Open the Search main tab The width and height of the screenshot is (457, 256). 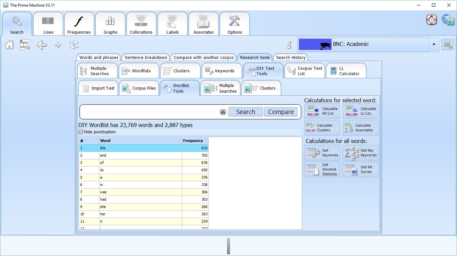click(17, 24)
